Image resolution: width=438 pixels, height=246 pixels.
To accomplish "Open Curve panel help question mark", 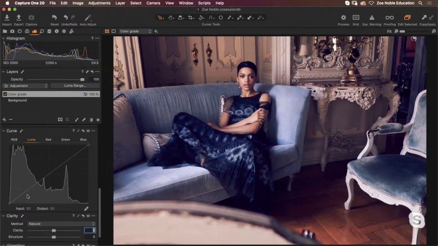I will pyautogui.click(x=73, y=131).
